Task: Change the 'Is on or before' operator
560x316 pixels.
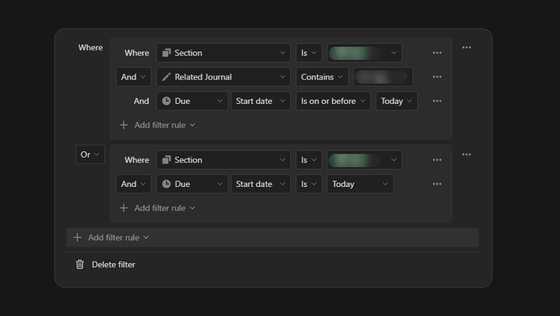Action: pos(333,101)
